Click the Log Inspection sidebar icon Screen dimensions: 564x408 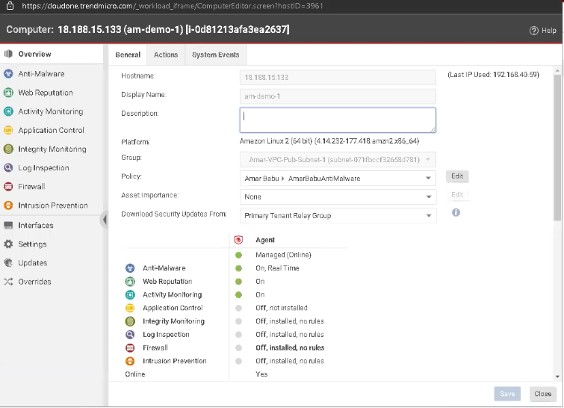click(x=8, y=167)
